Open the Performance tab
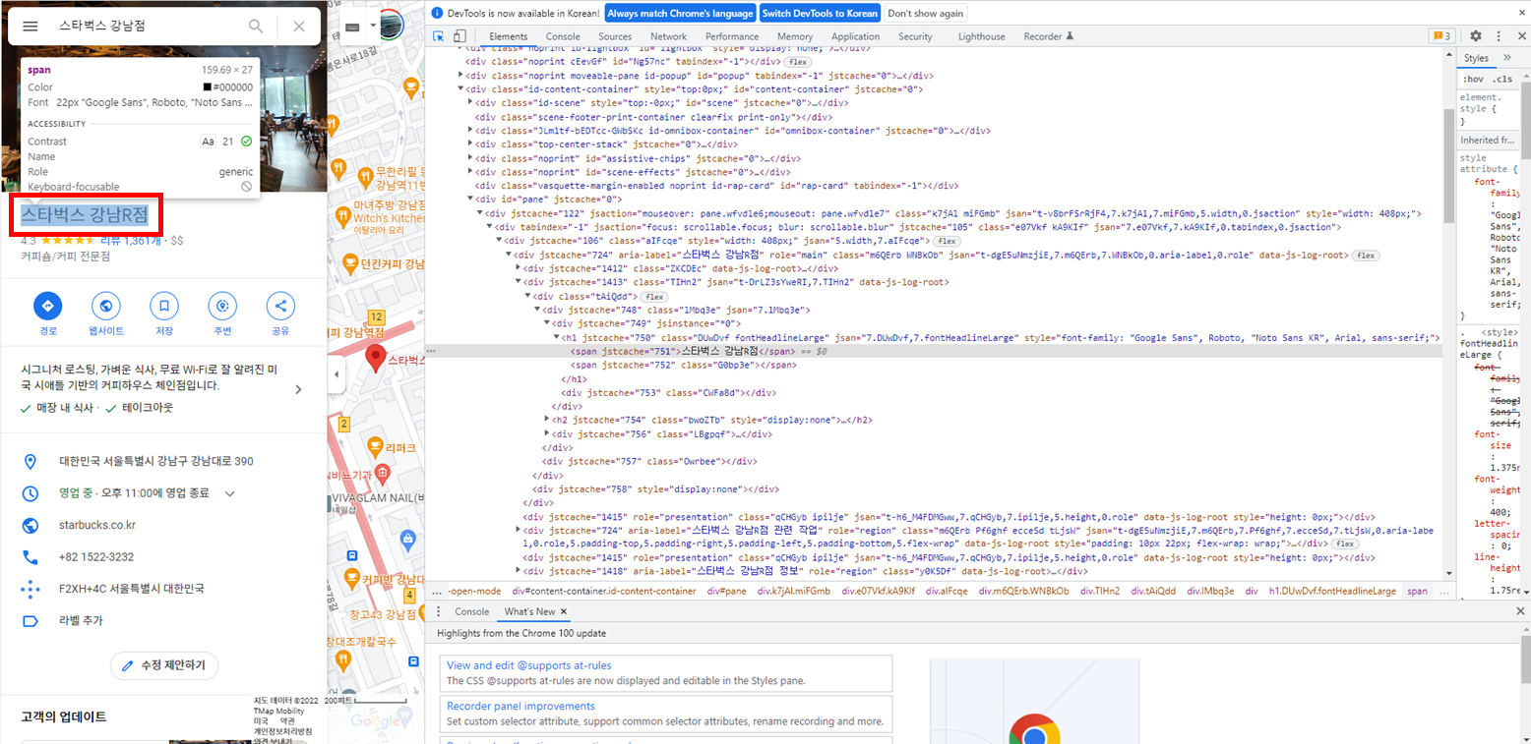Viewport: 1531px width, 744px height. [732, 36]
